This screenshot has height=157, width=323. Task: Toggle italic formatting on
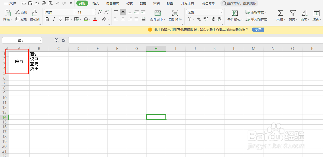(x=53, y=19)
